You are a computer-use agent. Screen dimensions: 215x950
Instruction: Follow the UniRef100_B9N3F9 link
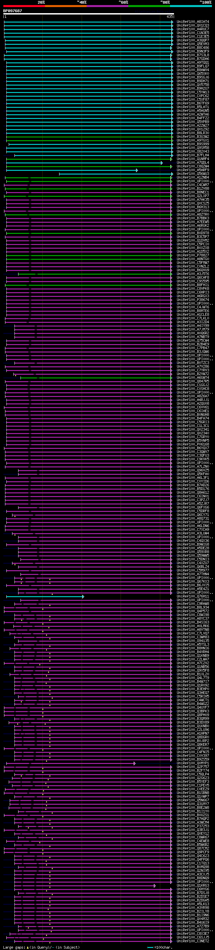point(193,51)
